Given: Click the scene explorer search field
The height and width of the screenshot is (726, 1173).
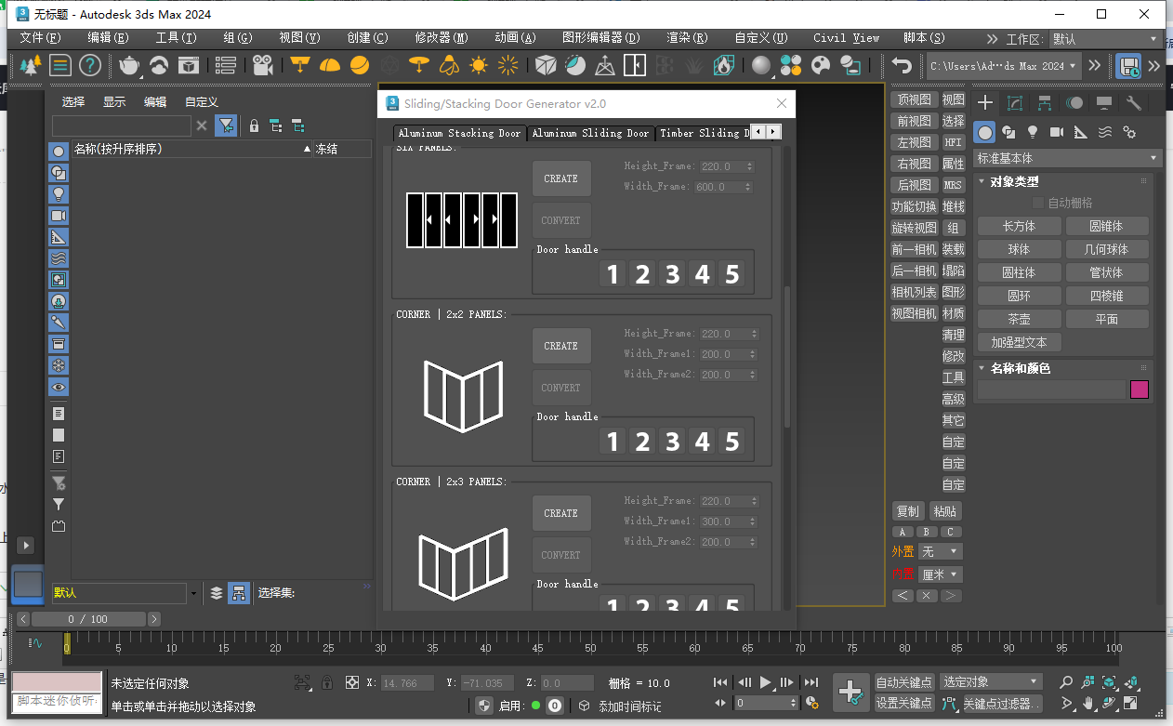Looking at the screenshot, I should 121,125.
